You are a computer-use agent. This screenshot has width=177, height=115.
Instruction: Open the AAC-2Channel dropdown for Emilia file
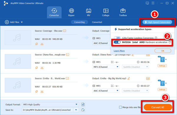(x=106, y=90)
